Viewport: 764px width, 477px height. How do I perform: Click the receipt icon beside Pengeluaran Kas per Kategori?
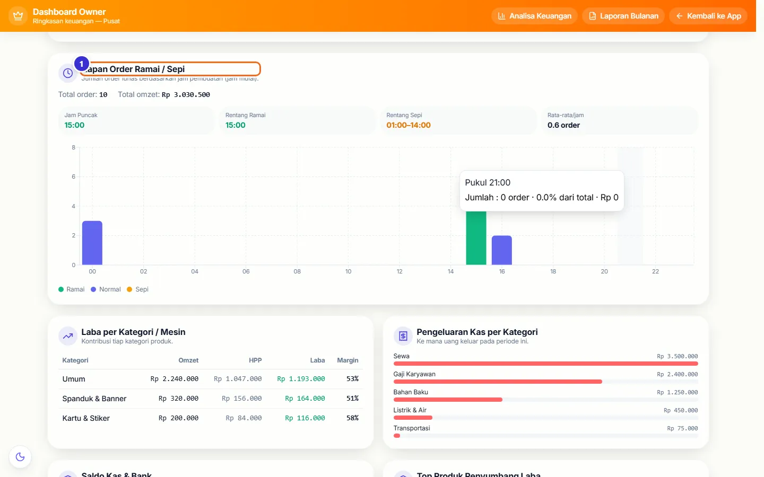pos(403,336)
